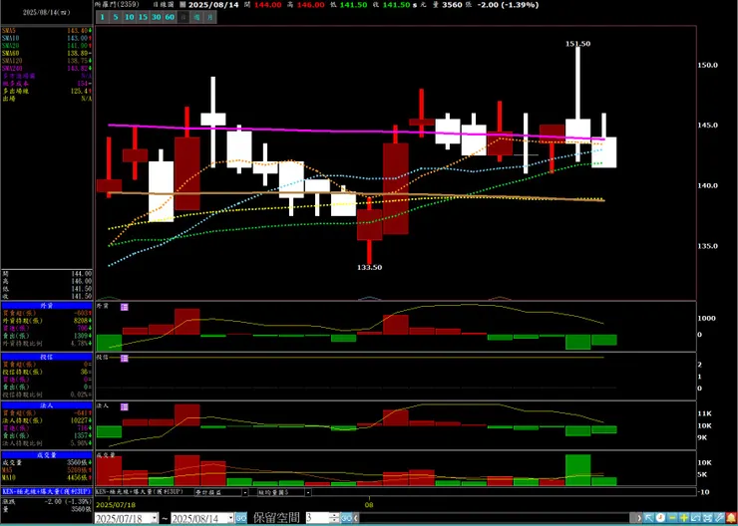Viewport: 738px width, 526px height.
Task: Select the 成交量 panel header
Action: click(47, 454)
